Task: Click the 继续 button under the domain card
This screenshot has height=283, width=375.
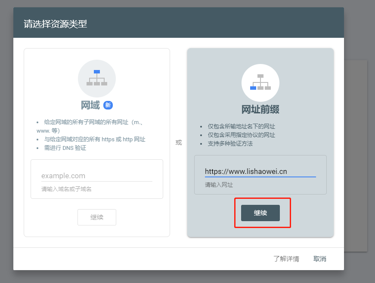Action: pyautogui.click(x=97, y=217)
